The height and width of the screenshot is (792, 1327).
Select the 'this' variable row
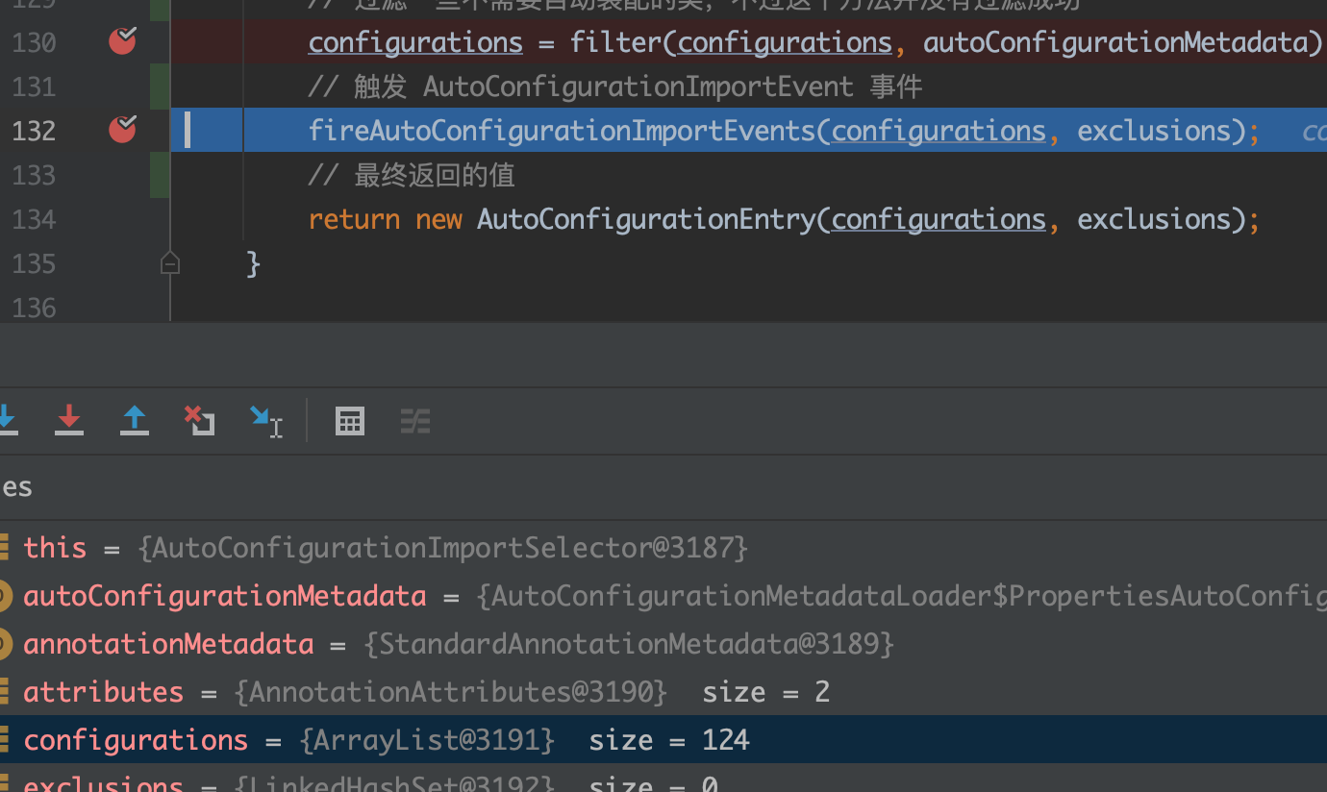click(663, 548)
